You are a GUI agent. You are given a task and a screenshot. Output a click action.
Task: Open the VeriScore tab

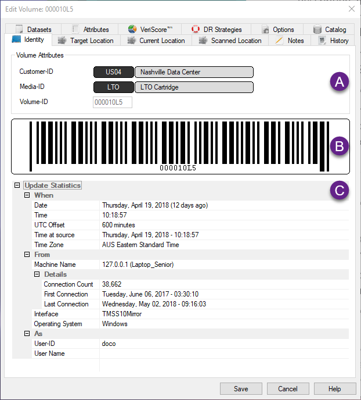(150, 29)
